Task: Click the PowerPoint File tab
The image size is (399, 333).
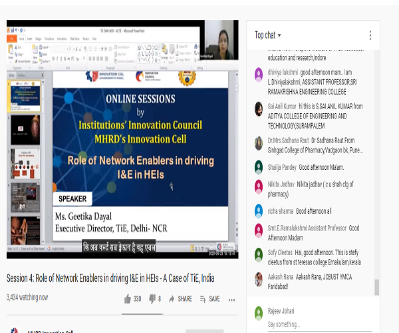Action: click(x=12, y=39)
